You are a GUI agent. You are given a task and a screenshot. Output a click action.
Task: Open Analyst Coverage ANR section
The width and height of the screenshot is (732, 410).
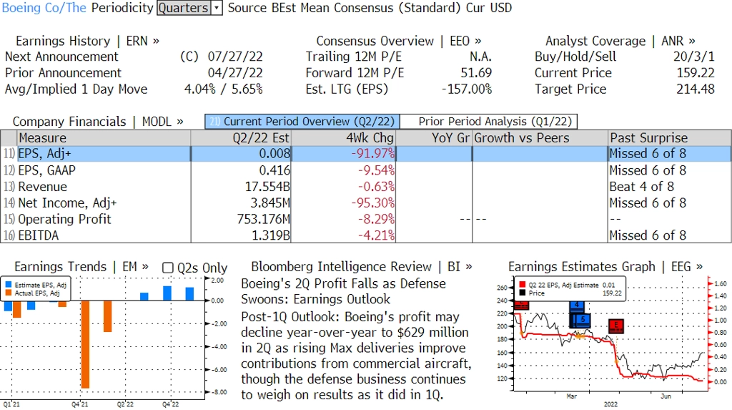tap(620, 41)
